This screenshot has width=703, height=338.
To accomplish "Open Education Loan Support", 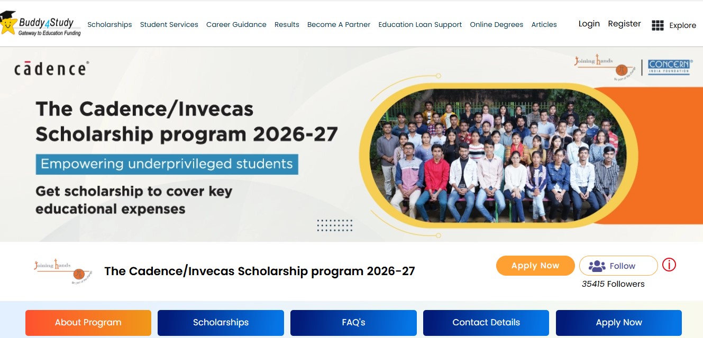I will [420, 25].
